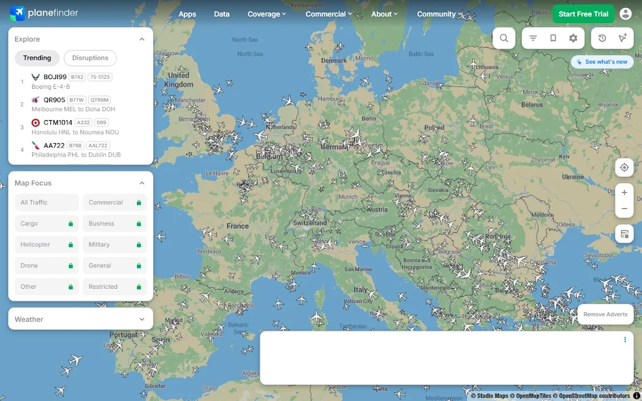The image size is (642, 401).
Task: Click the B742 aircraft type tag
Action: [77, 77]
